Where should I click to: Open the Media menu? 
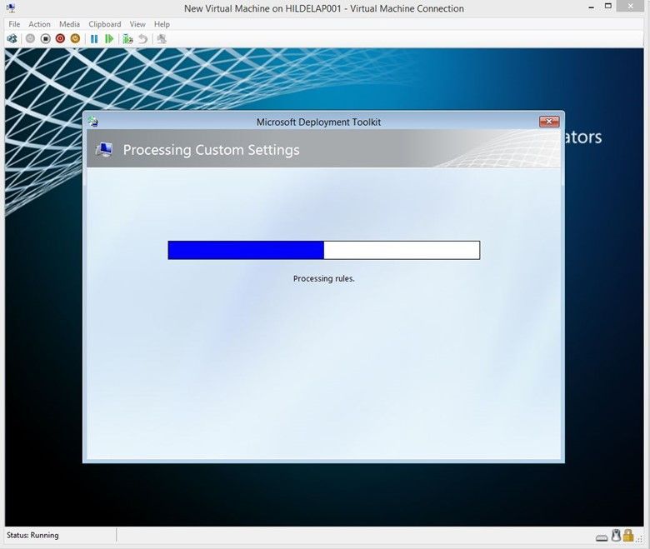69,24
